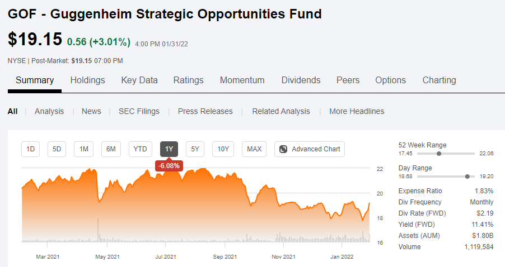Switch to the Holdings tab
This screenshot has width=505, height=267.
(87, 80)
